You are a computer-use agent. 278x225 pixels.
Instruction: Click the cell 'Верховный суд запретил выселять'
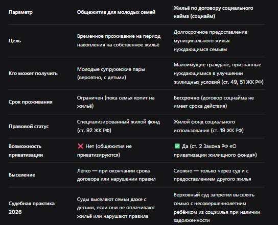pyautogui.click(x=217, y=208)
